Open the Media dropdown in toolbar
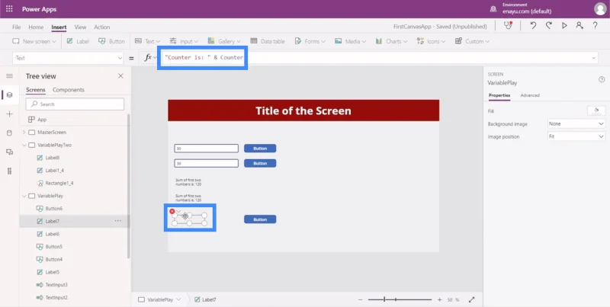610x307 pixels. (x=350, y=41)
